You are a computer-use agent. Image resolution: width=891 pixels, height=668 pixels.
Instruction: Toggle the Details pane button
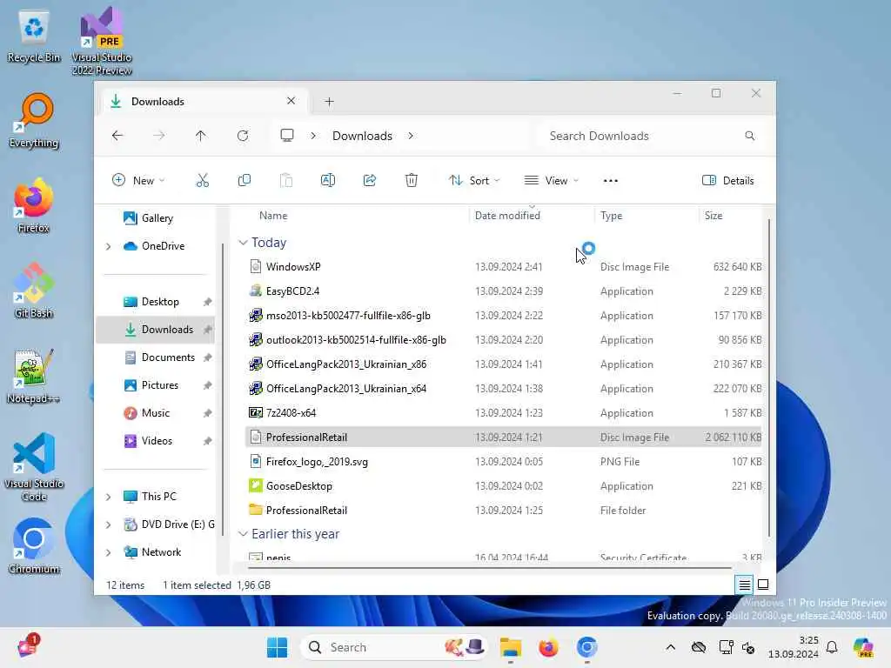pyautogui.click(x=728, y=181)
